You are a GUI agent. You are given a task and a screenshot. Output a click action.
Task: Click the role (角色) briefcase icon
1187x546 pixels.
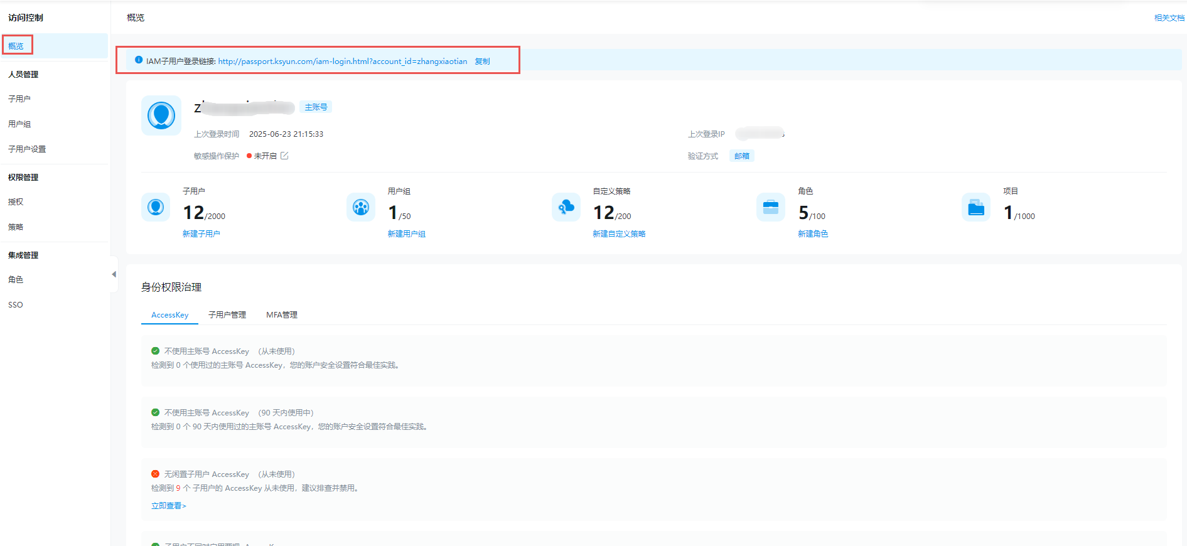[x=771, y=207]
